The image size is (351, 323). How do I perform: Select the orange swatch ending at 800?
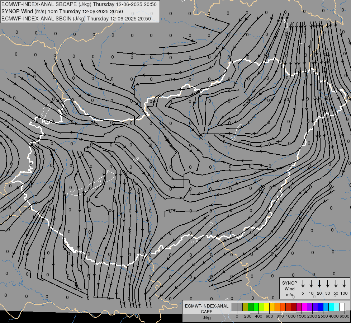tap(278, 307)
